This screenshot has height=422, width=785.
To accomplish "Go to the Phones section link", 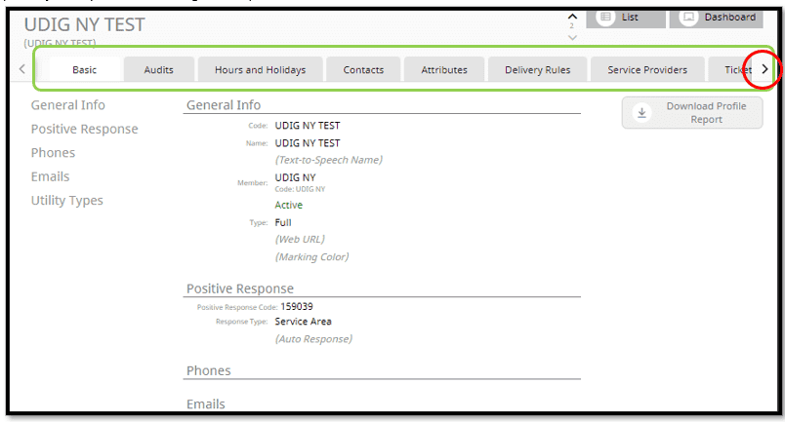I will (54, 153).
